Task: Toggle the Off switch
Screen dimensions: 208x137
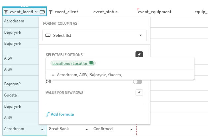Action: (137, 82)
